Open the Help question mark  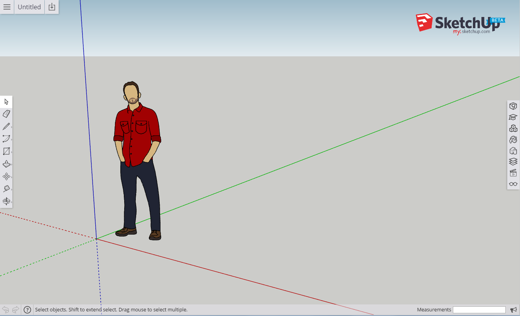[27, 309]
